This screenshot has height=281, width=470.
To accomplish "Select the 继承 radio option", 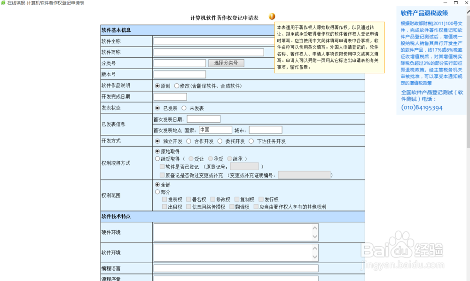I will pos(230,158).
